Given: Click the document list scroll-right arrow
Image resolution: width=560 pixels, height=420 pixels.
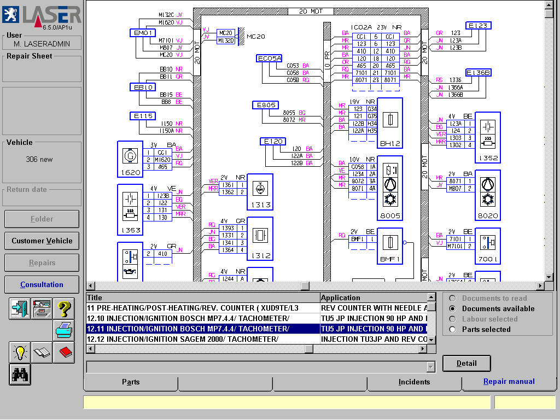Looking at the screenshot, I should point(423,348).
